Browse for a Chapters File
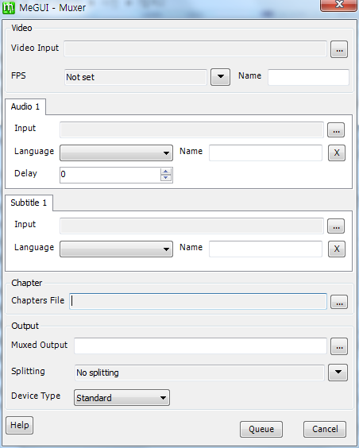359x448 pixels. tap(339, 302)
